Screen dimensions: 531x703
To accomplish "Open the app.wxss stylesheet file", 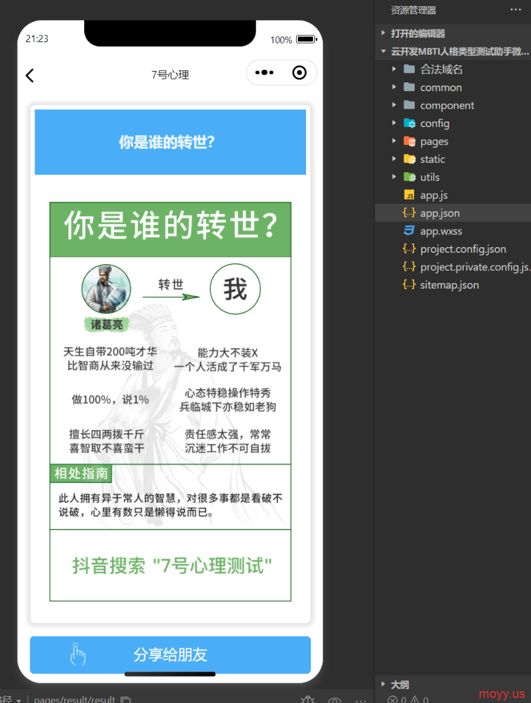I will tap(441, 231).
